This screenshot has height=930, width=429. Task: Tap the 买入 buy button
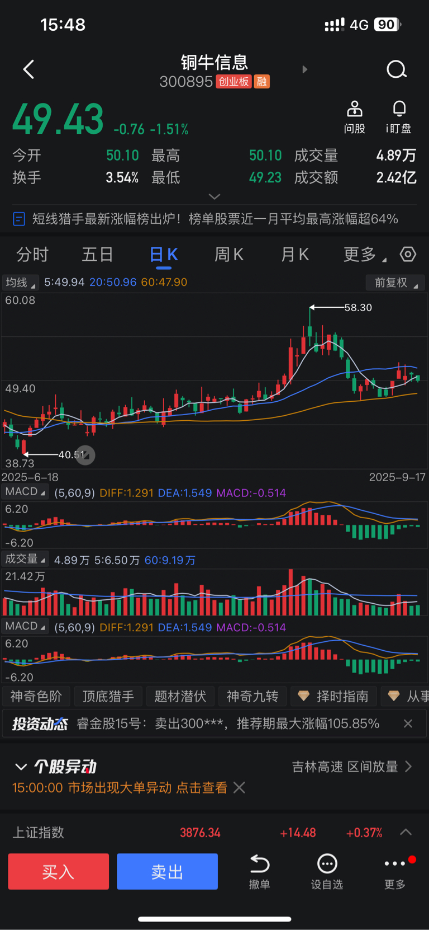[59, 871]
